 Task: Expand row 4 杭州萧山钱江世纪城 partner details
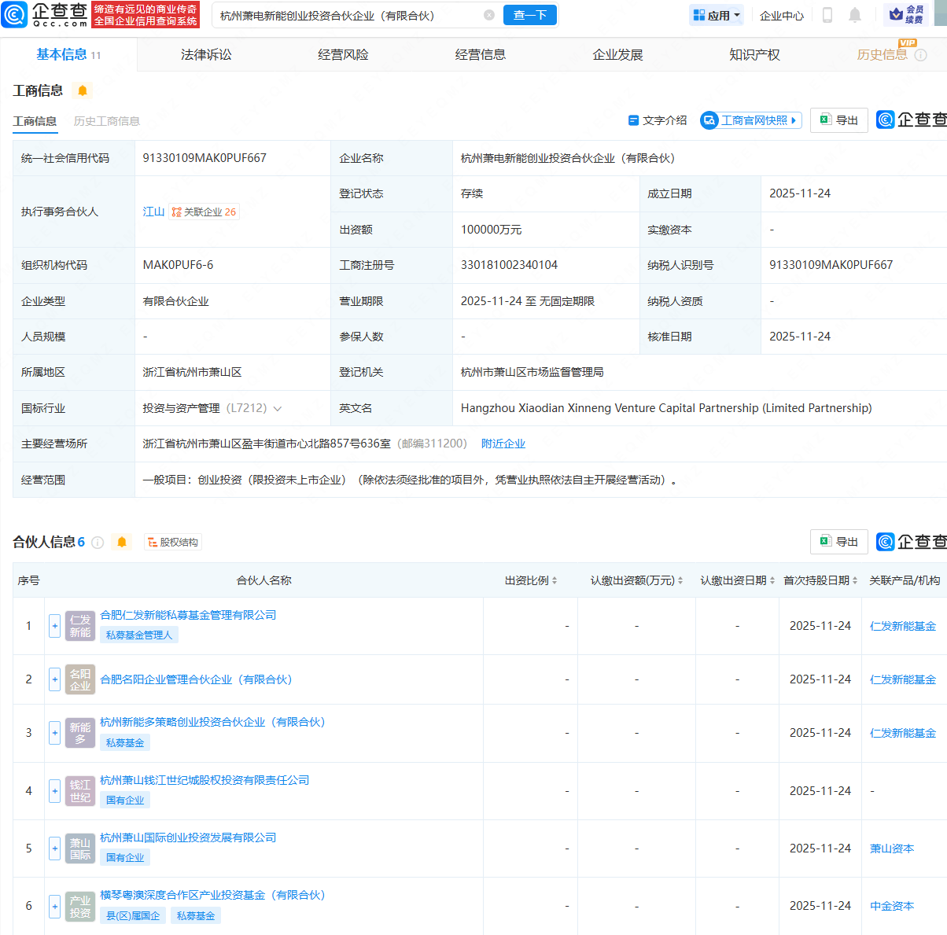54,791
